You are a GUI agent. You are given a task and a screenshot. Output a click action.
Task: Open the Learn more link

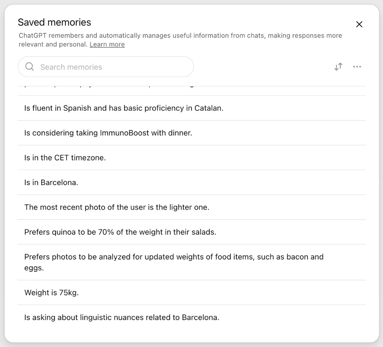[107, 44]
